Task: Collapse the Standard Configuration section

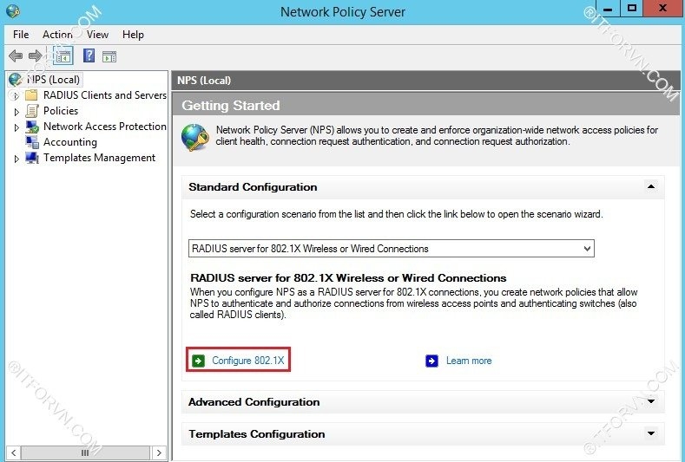Action: pos(650,187)
